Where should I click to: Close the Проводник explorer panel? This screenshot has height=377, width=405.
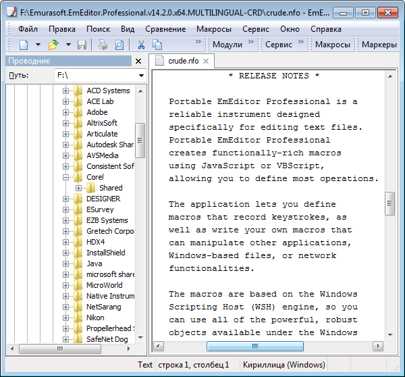tap(138, 61)
